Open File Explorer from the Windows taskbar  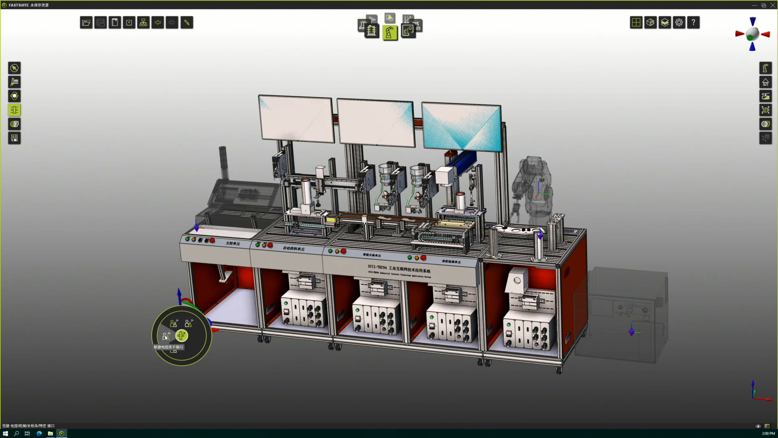pos(50,434)
